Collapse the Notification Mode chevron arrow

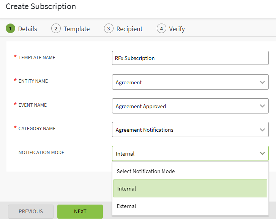[262, 153]
